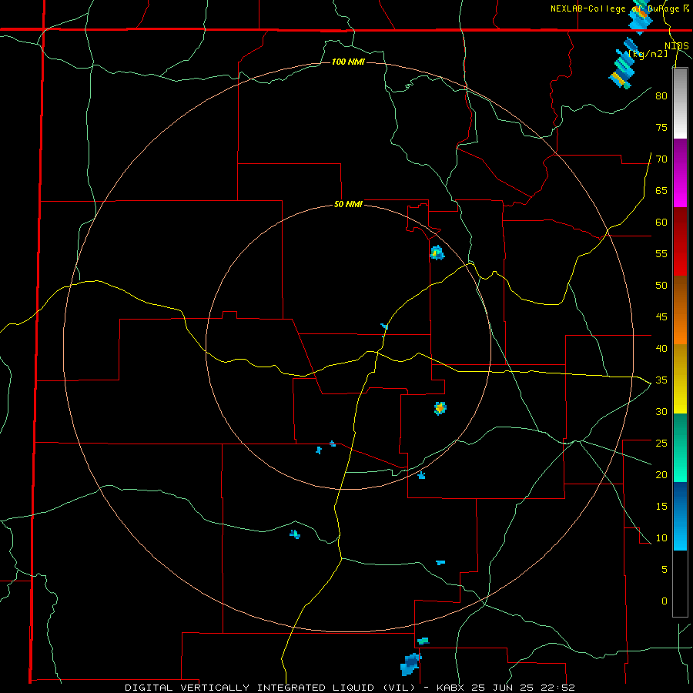Click the large blue echo at the bottom map edge

tap(411, 665)
